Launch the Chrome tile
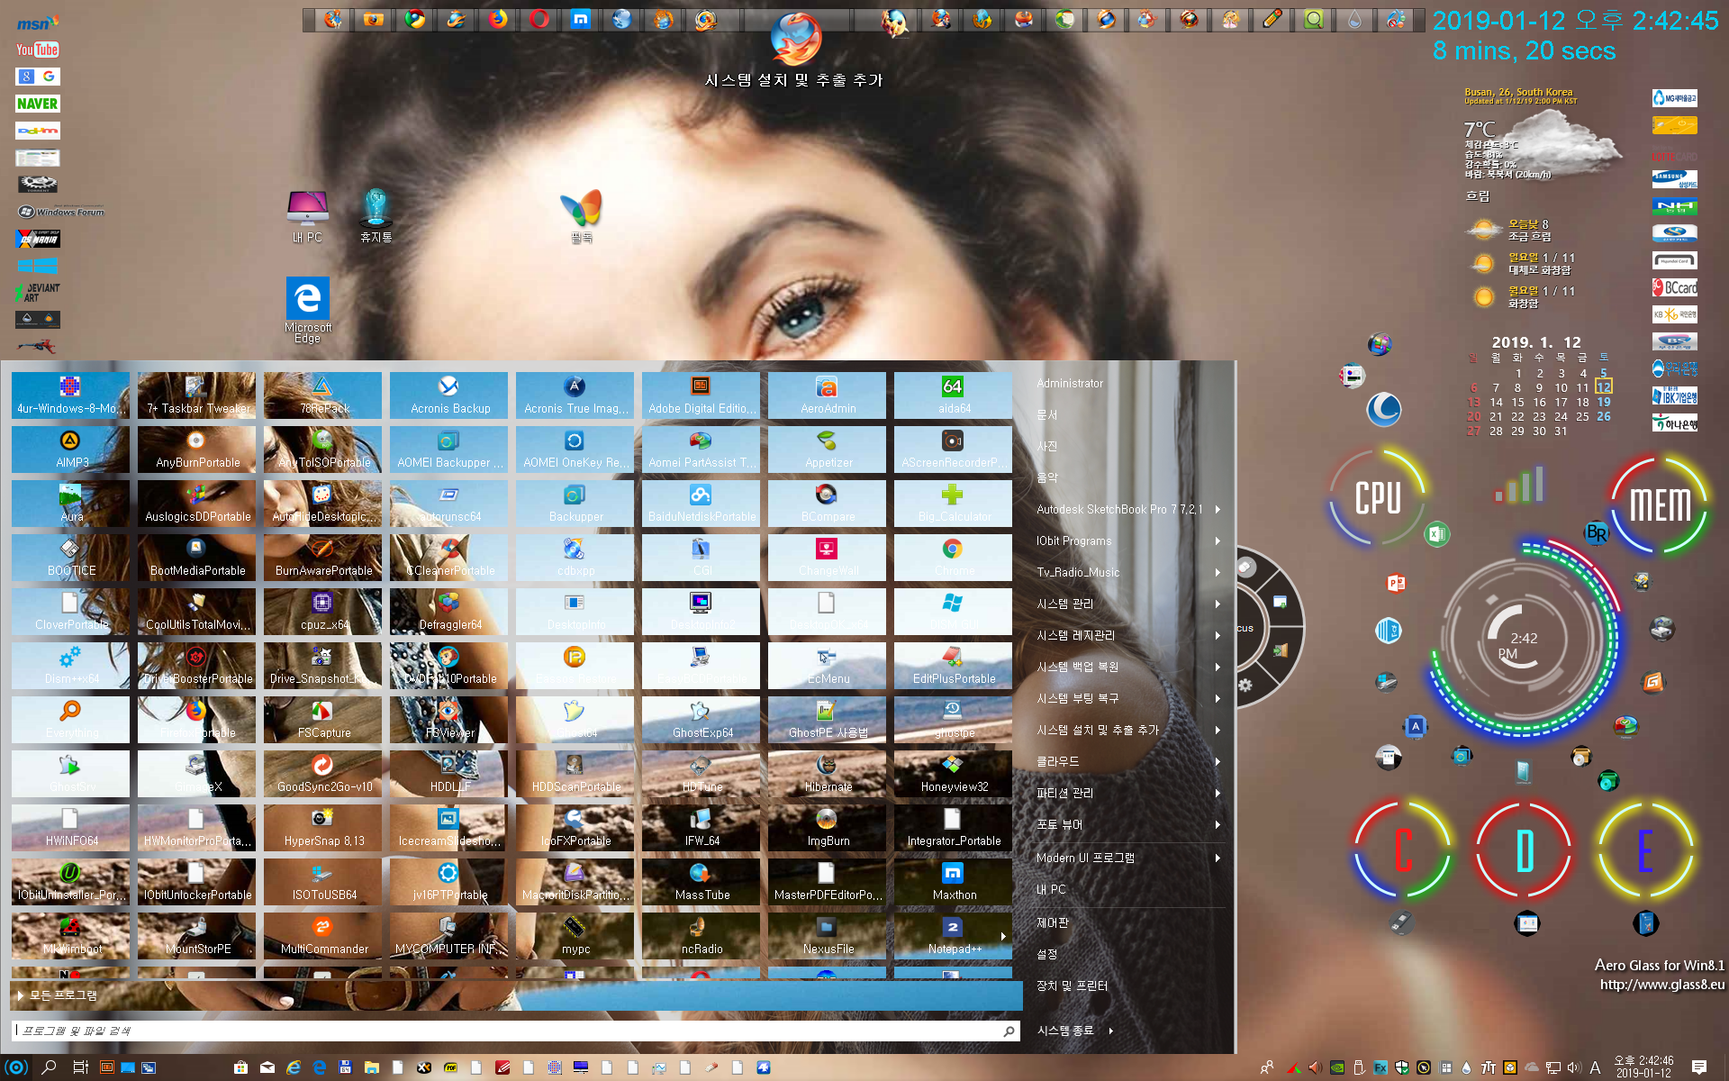1729x1081 pixels. [953, 558]
